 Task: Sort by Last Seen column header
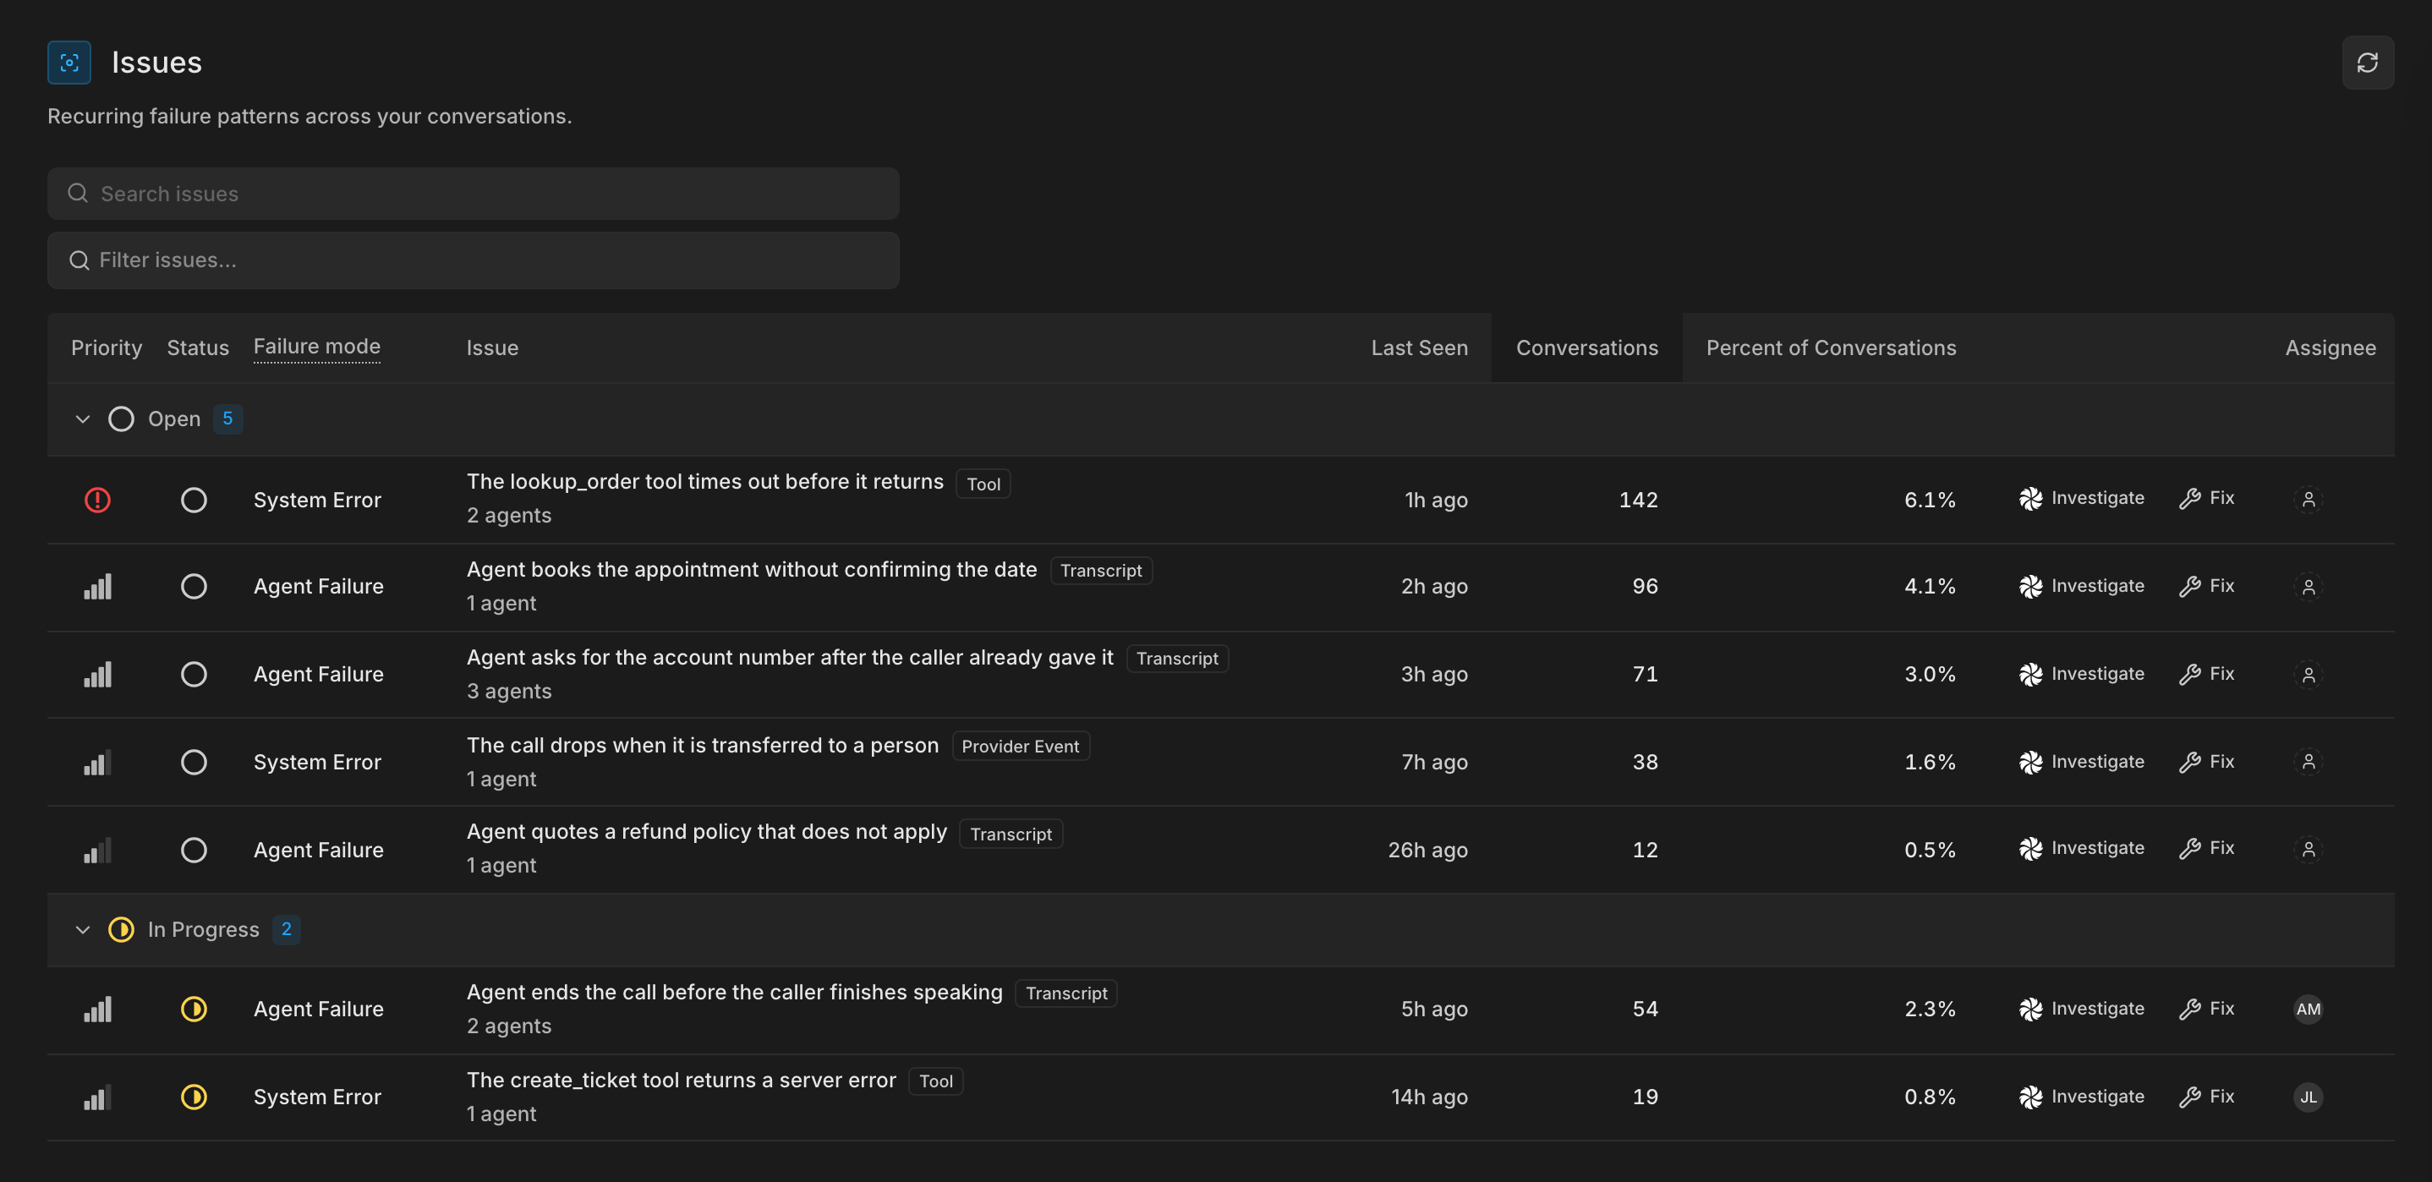(1419, 347)
